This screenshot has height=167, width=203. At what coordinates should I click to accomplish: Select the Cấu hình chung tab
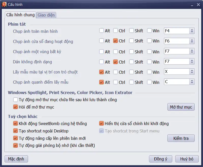20,15
